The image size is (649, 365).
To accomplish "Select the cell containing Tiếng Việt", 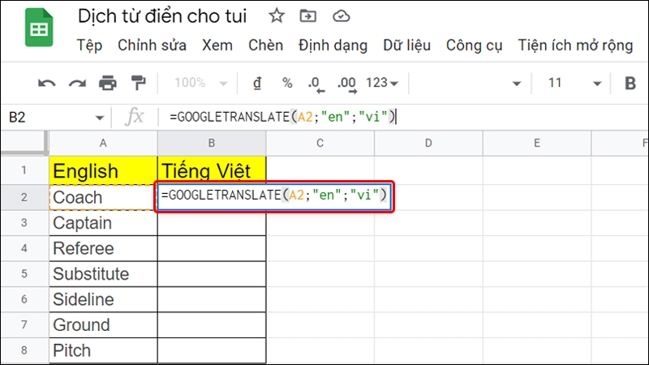I will (212, 170).
